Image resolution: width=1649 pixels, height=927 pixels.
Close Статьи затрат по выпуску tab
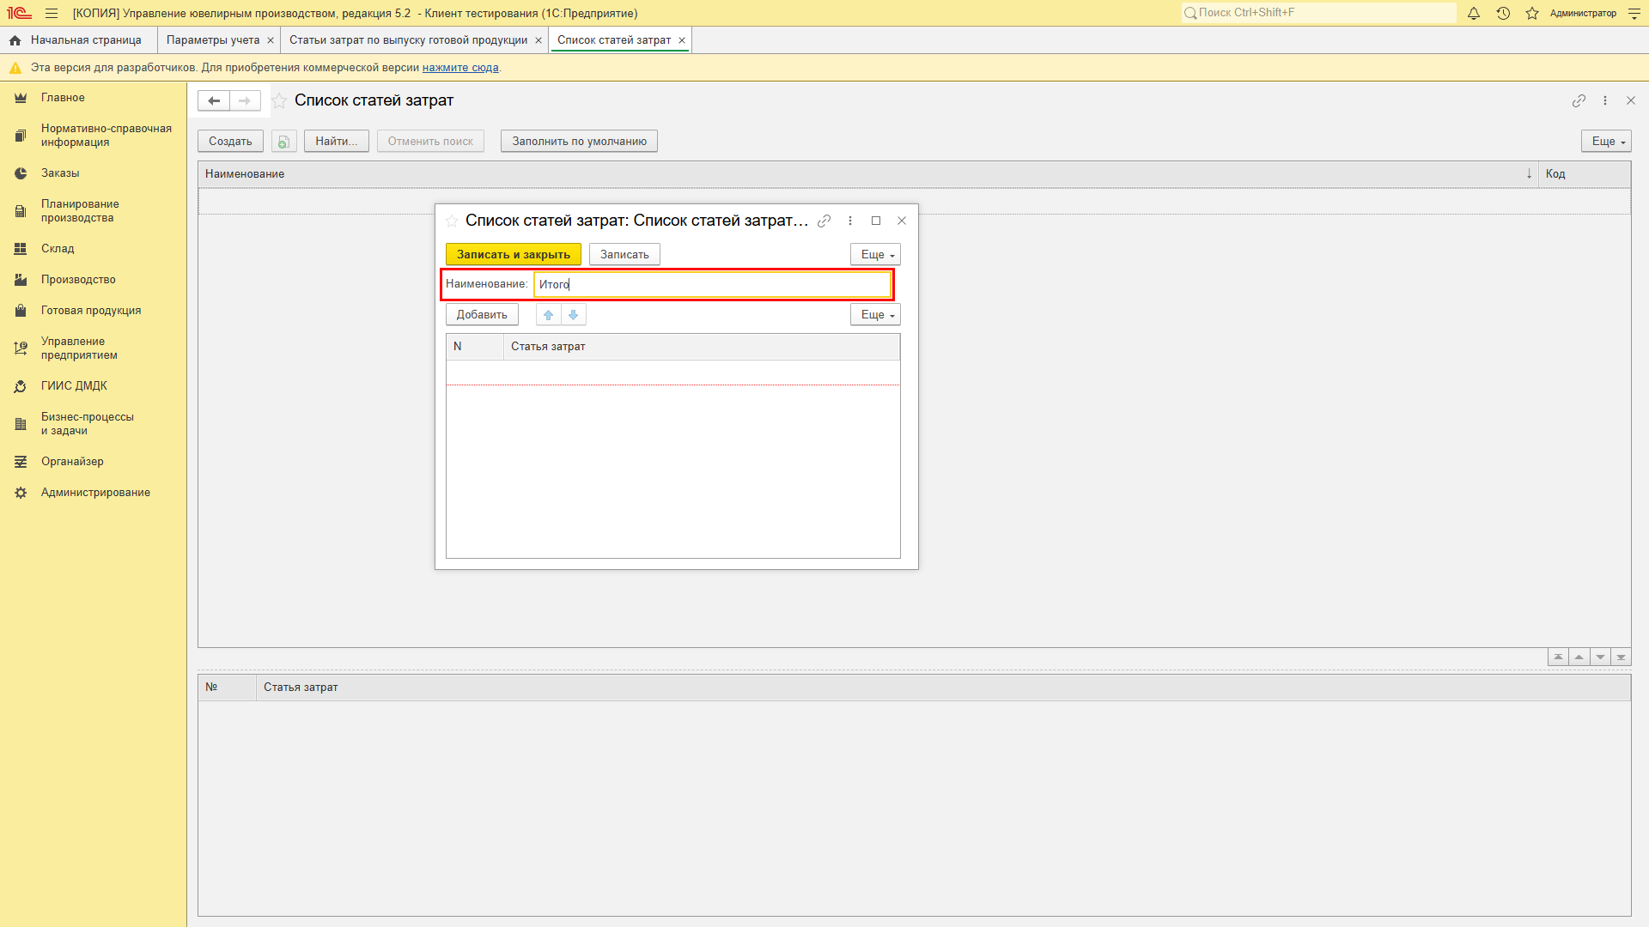pos(539,40)
